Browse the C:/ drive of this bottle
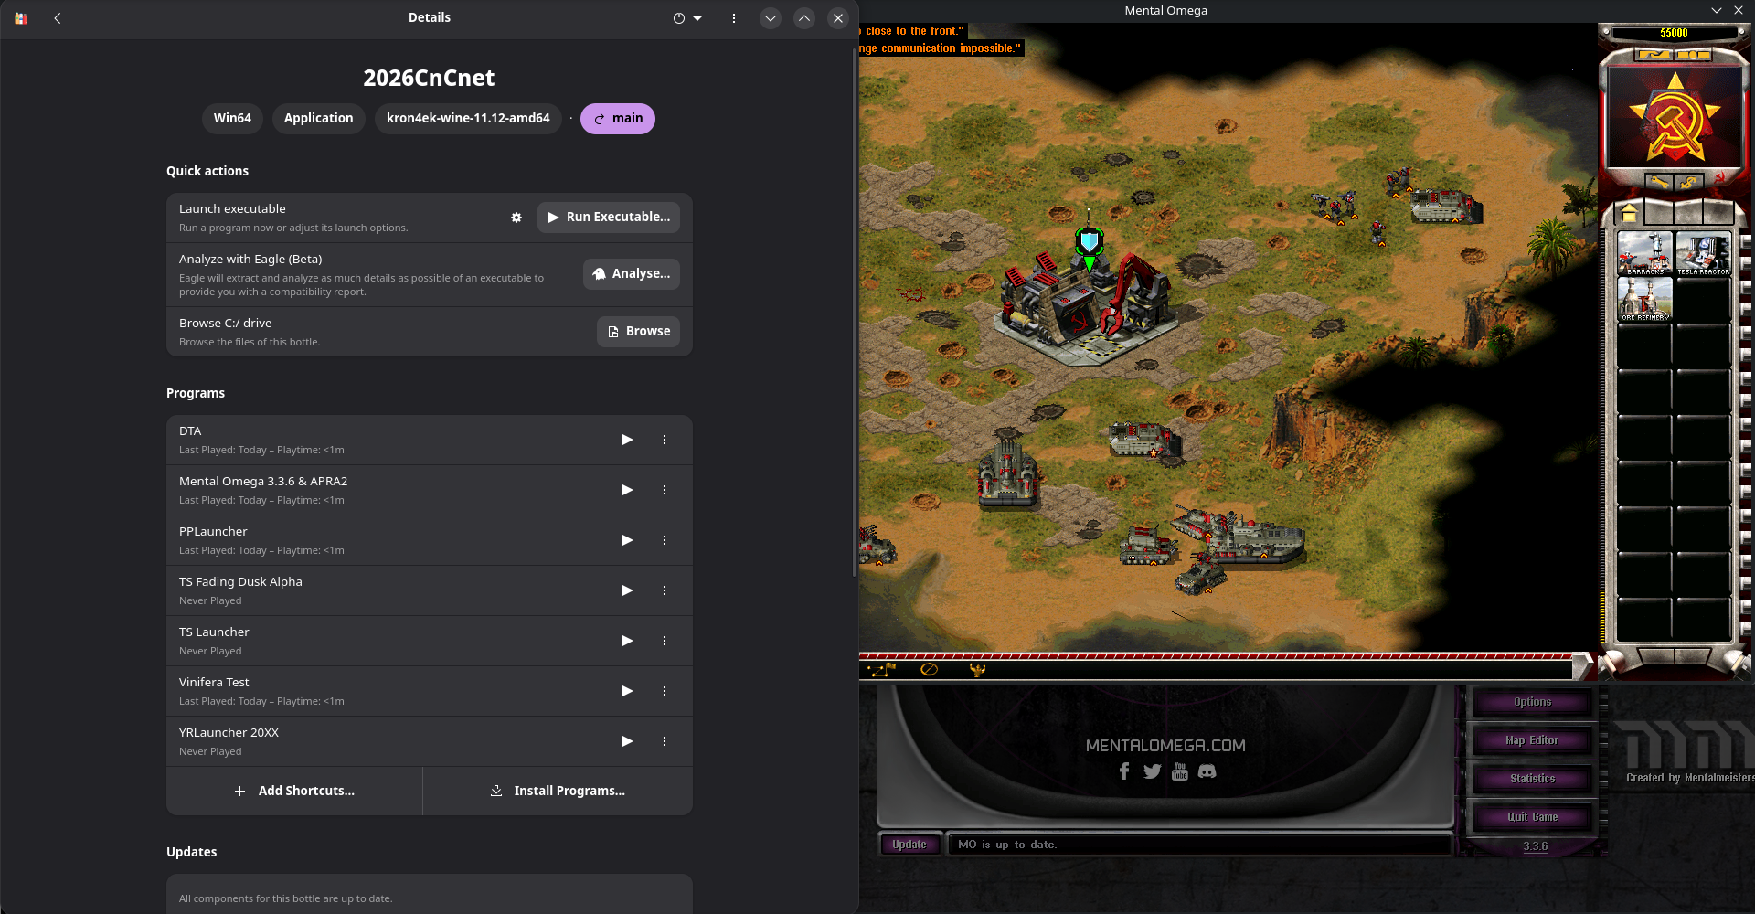The height and width of the screenshot is (914, 1755). (638, 332)
